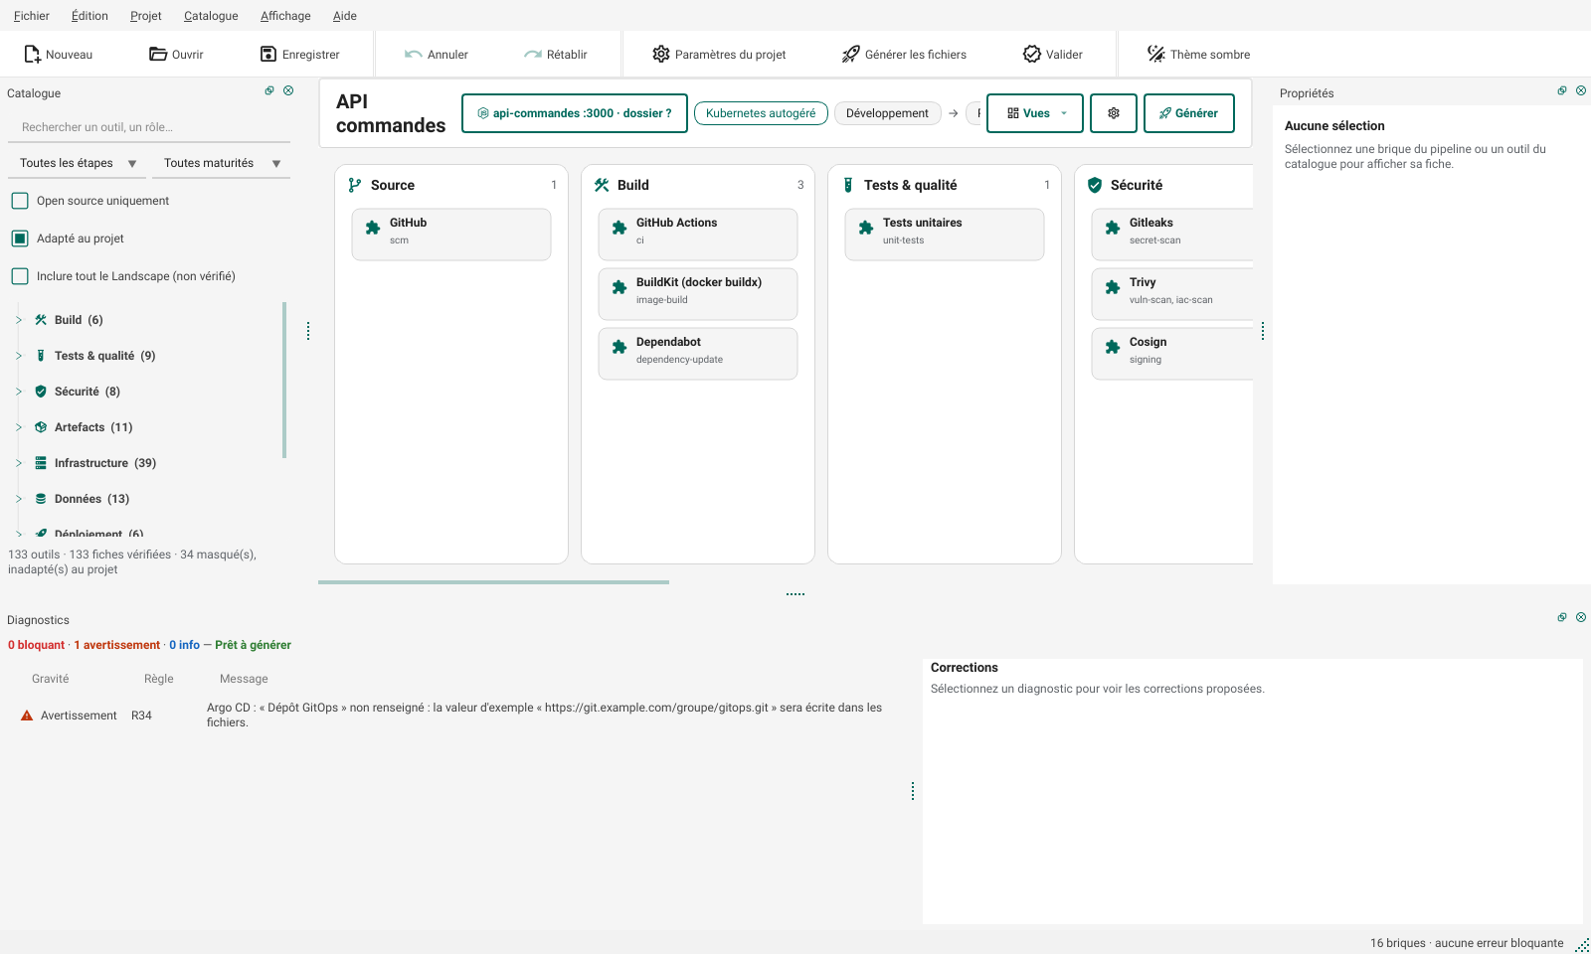This screenshot has height=954, width=1591.
Task: Open the Édition menu
Action: 89,16
